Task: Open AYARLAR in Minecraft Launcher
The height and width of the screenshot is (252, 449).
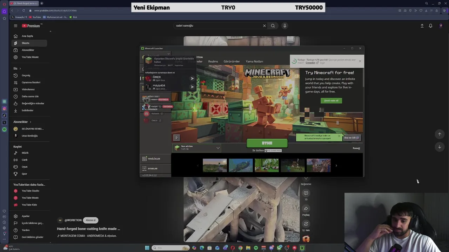Action: 155,169
